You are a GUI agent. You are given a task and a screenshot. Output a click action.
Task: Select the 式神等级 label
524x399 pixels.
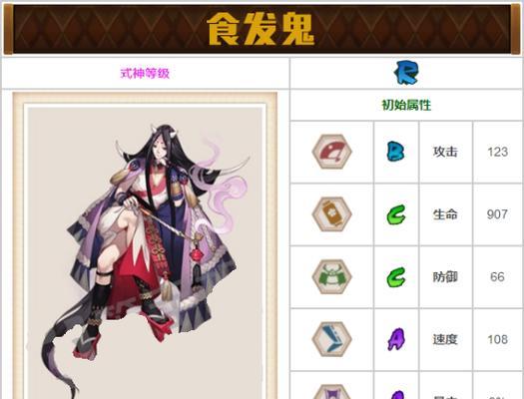(x=145, y=73)
